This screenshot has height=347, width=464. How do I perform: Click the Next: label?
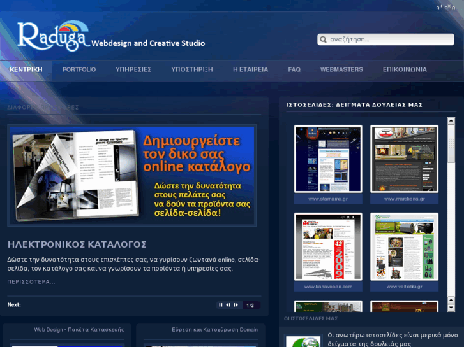pyautogui.click(x=14, y=305)
